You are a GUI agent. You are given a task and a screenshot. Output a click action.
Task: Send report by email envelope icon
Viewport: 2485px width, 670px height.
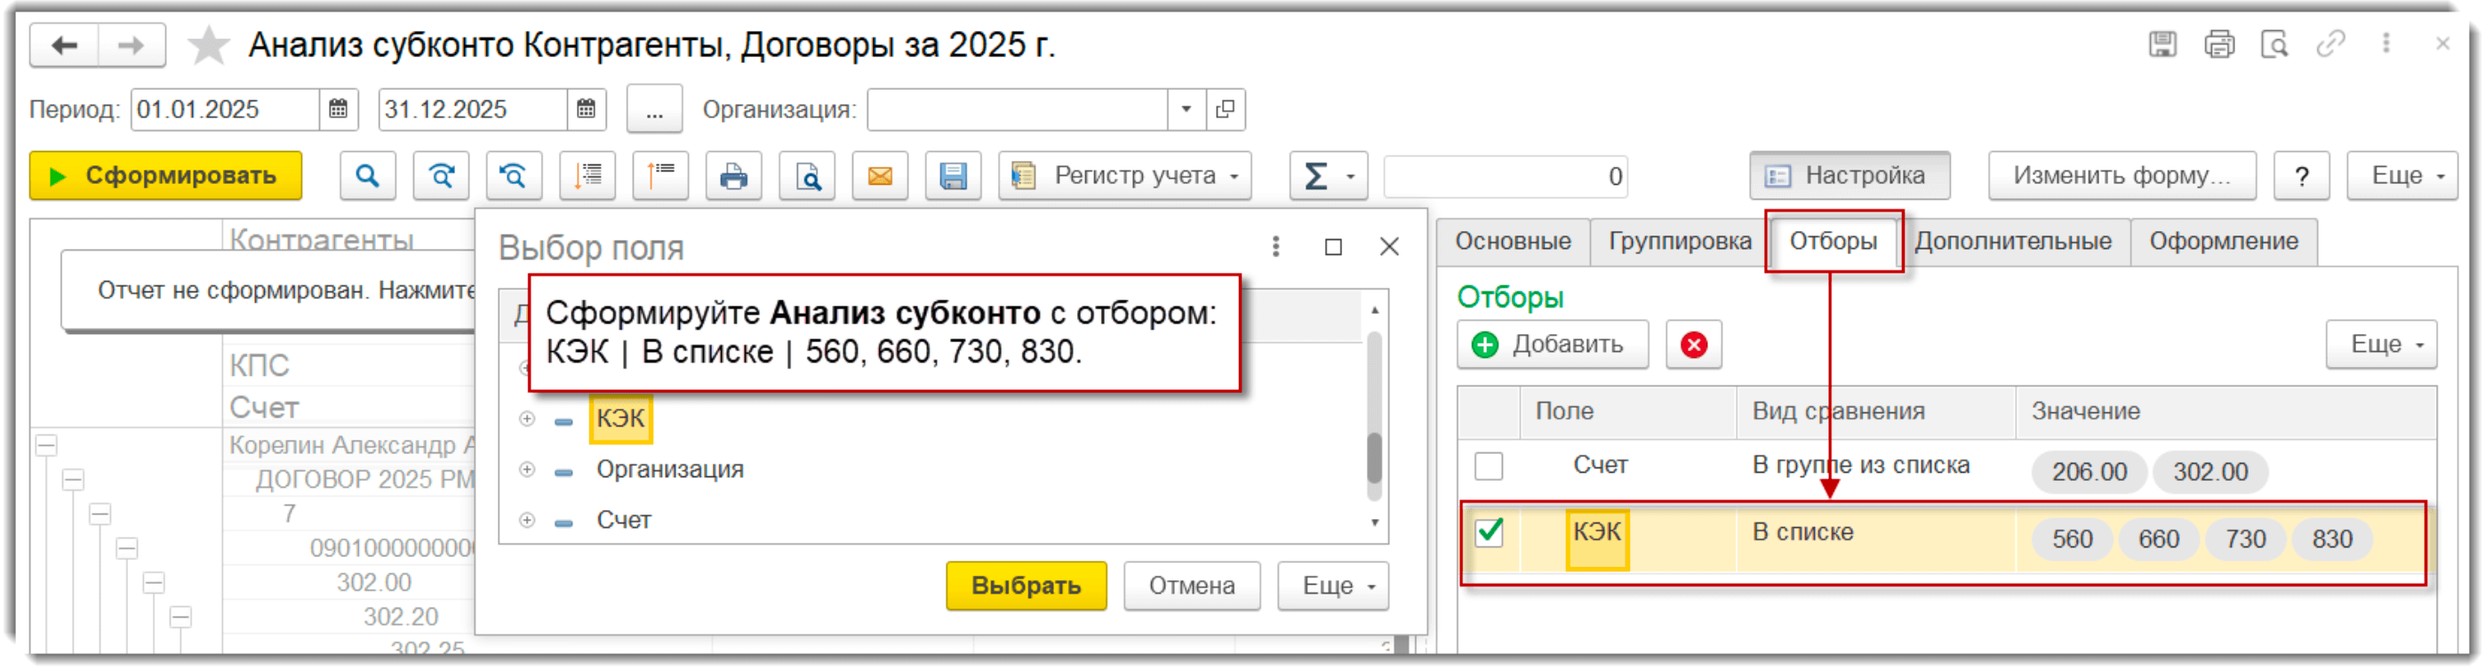tap(880, 175)
